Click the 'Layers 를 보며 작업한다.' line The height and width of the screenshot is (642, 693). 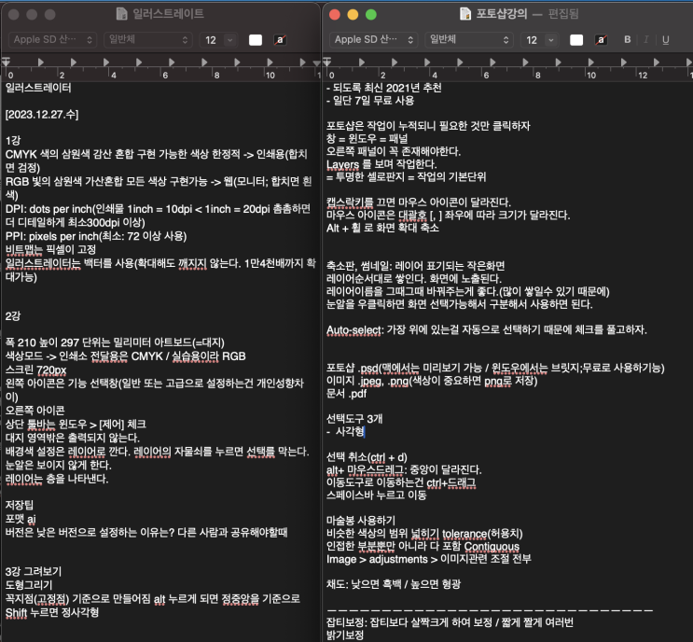coord(381,164)
